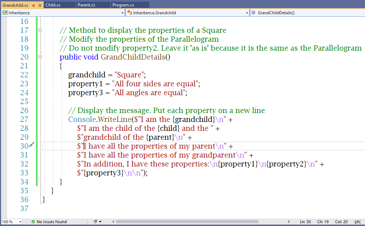The height and width of the screenshot is (226, 365).
Task: Open the code cleanup profile dropdown arrow
Action: (x=100, y=222)
